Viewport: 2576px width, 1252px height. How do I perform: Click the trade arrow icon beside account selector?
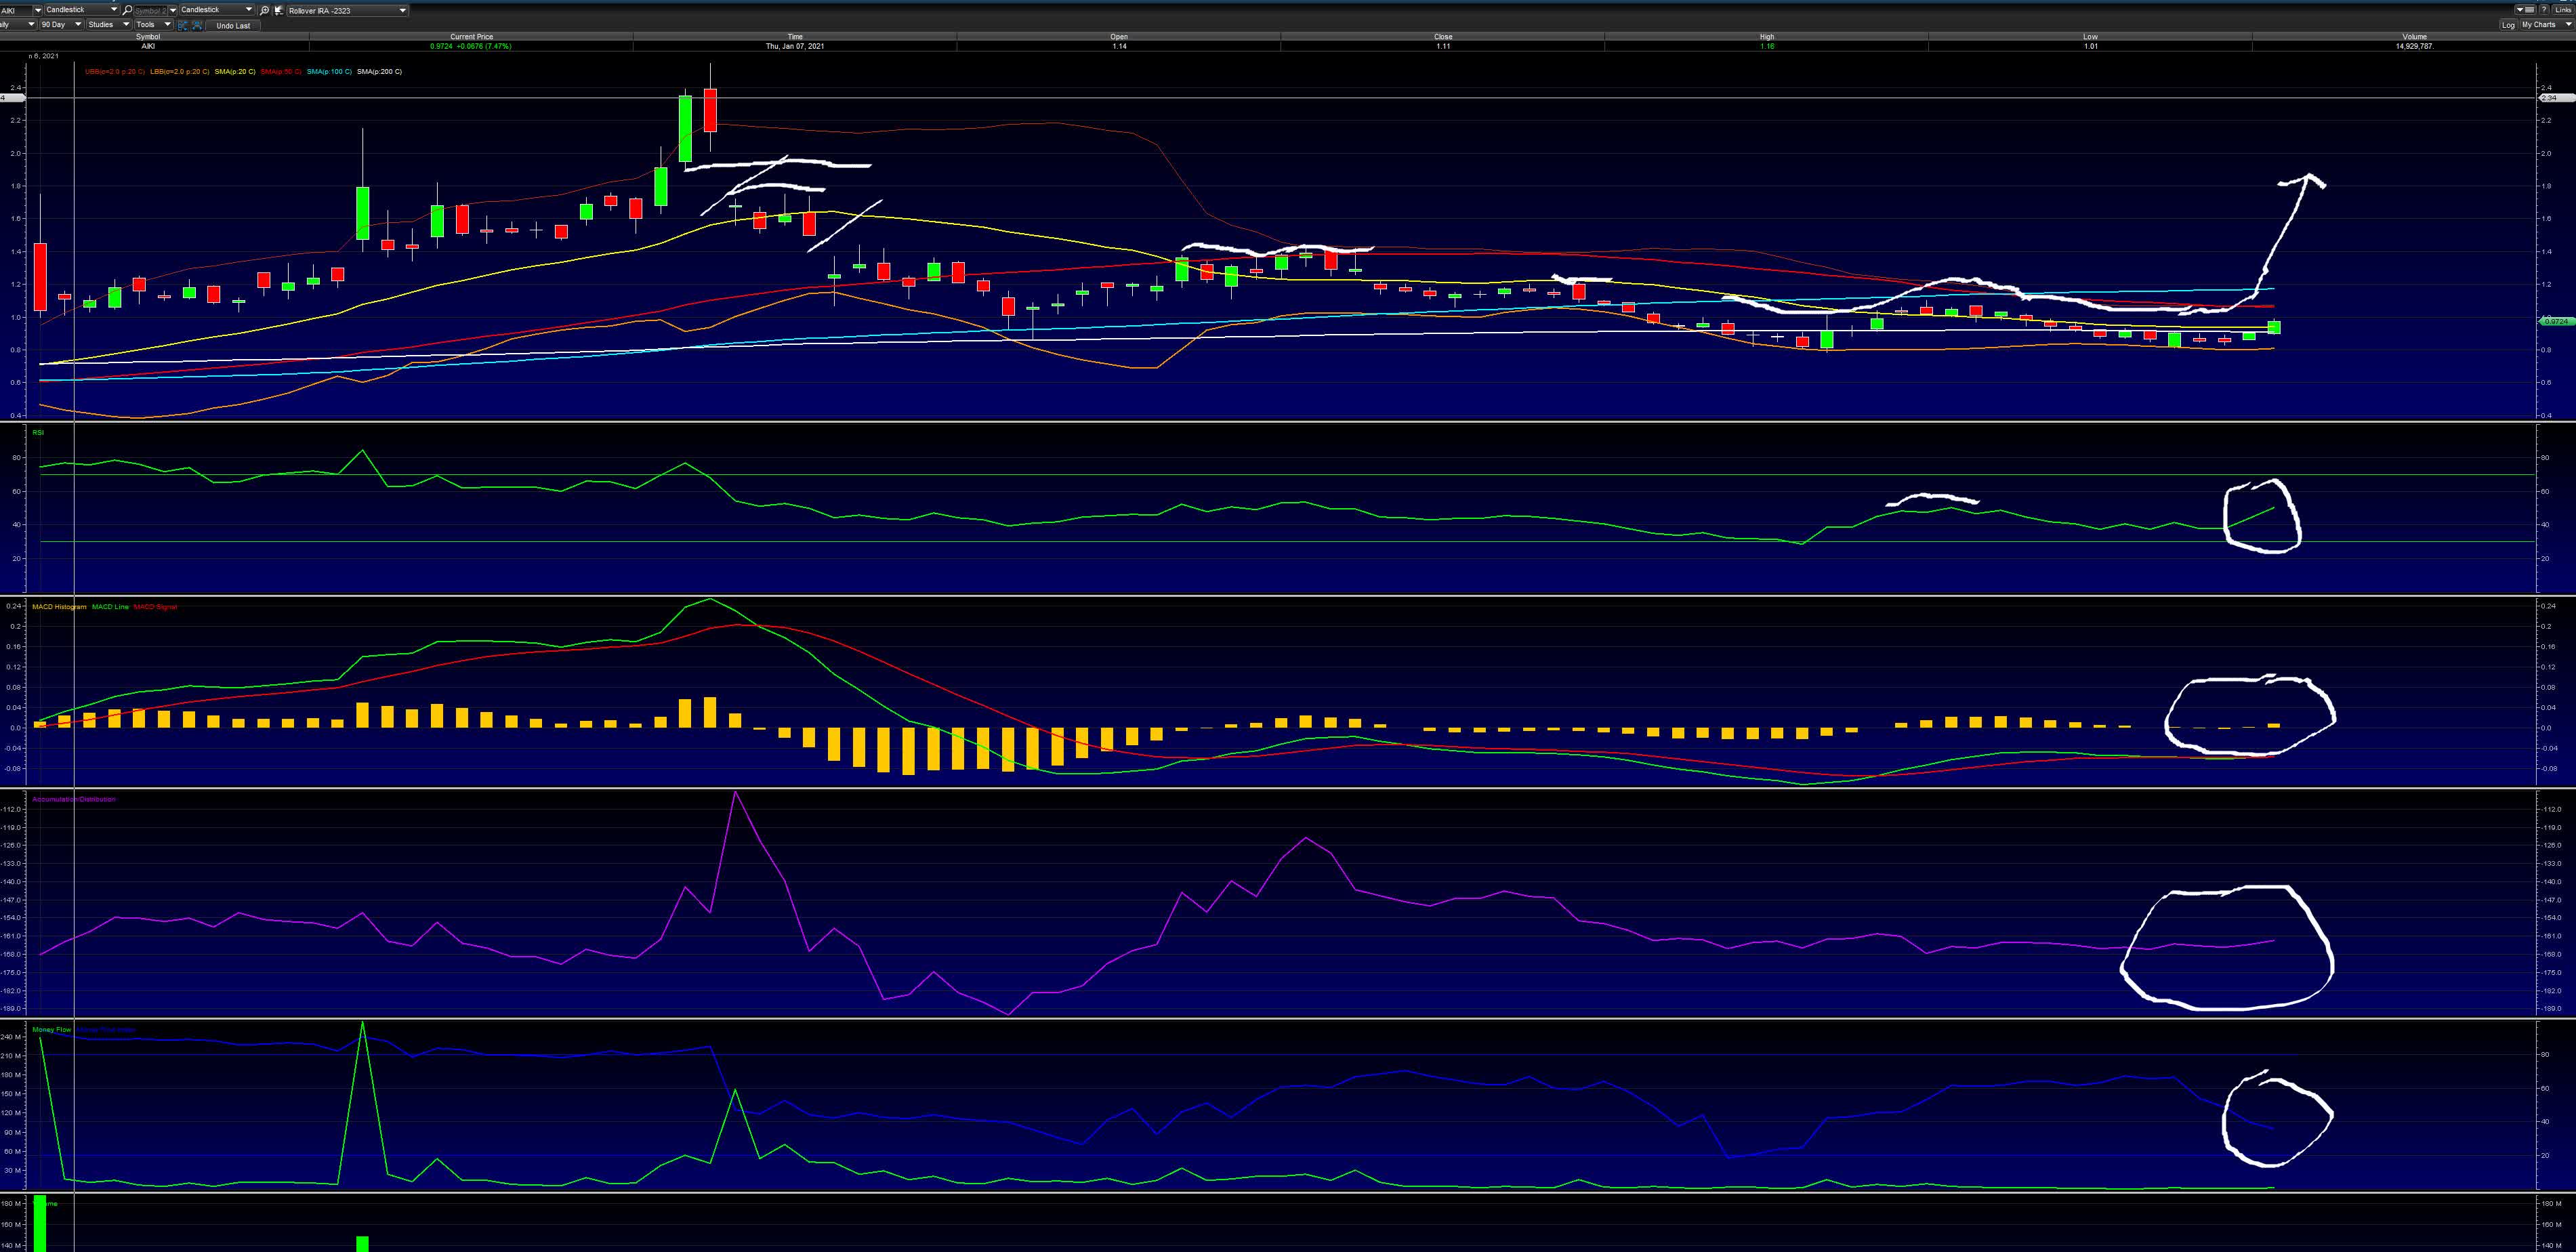279,10
